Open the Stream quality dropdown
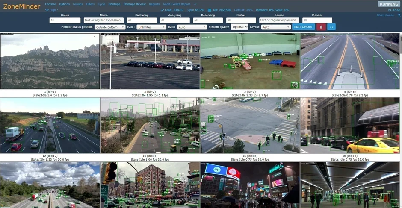 (x=239, y=27)
